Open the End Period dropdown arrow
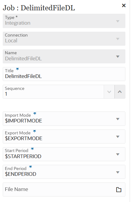The image size is (133, 202). pyautogui.click(x=118, y=172)
